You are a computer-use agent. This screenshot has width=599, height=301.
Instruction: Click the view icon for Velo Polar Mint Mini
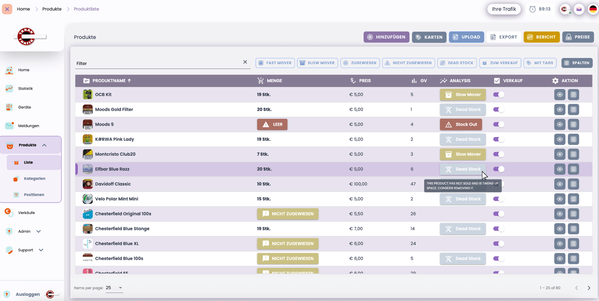click(x=560, y=199)
